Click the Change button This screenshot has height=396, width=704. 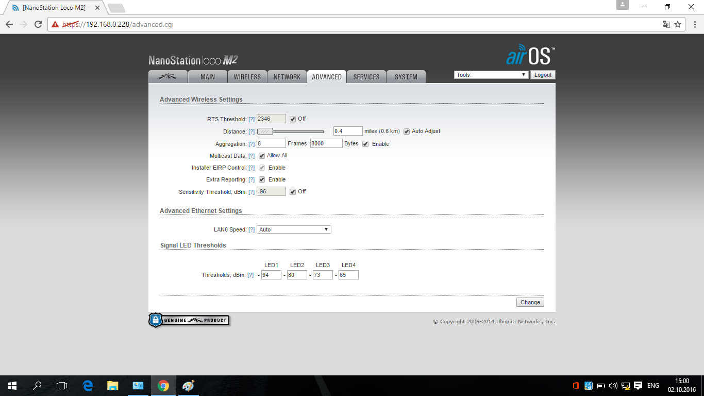click(x=530, y=302)
